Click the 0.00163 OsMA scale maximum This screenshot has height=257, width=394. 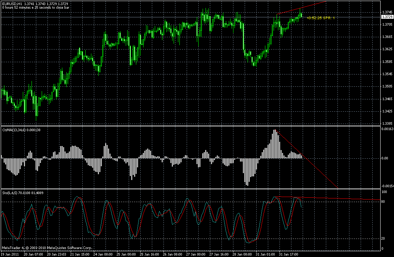387,129
